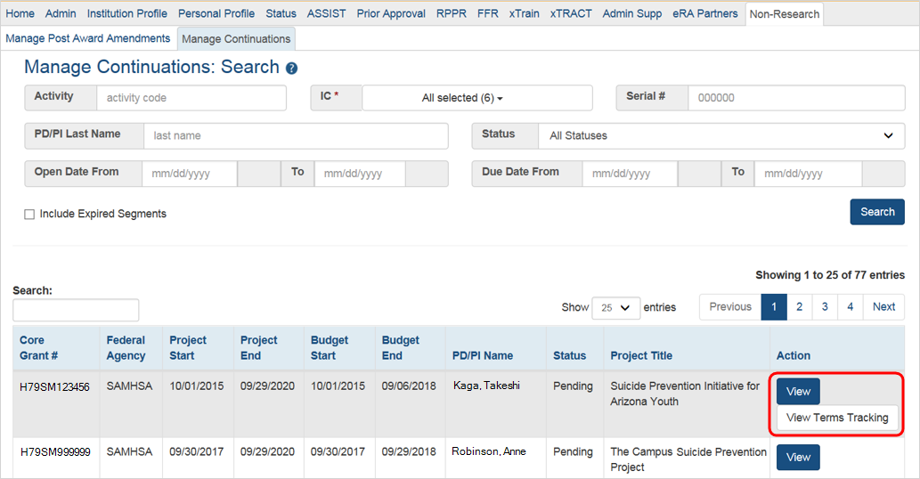Go to the RPPR module
The image size is (920, 479).
click(x=452, y=13)
